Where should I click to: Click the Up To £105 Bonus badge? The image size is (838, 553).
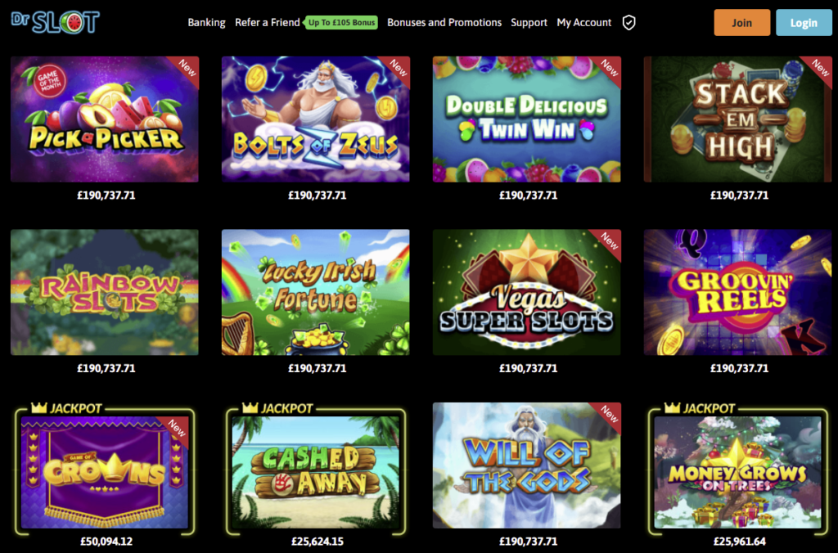(341, 22)
